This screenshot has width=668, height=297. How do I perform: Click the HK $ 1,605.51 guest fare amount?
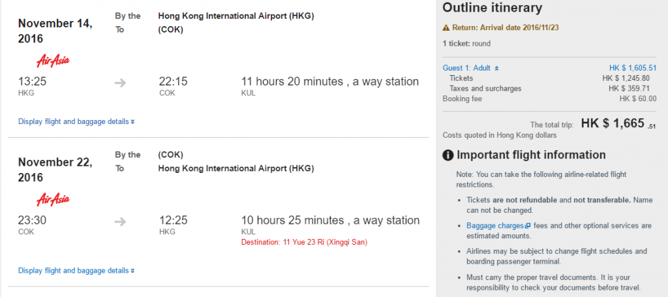click(633, 68)
